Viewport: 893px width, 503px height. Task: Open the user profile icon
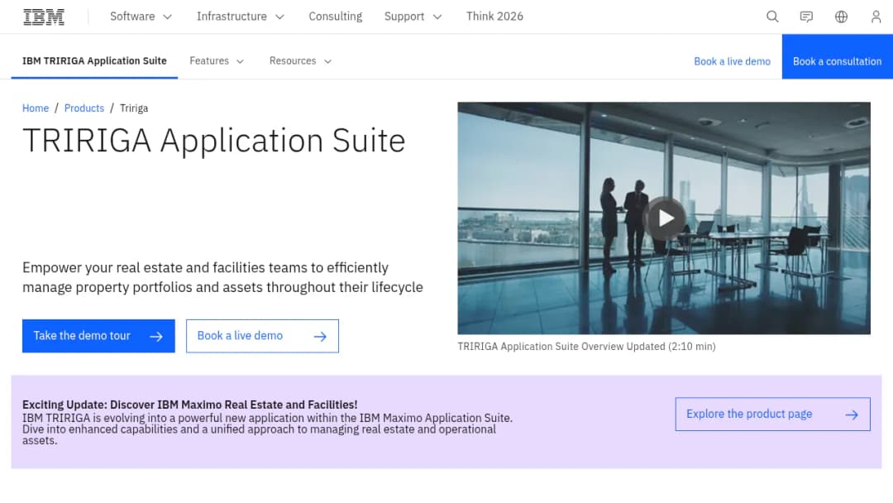point(876,17)
